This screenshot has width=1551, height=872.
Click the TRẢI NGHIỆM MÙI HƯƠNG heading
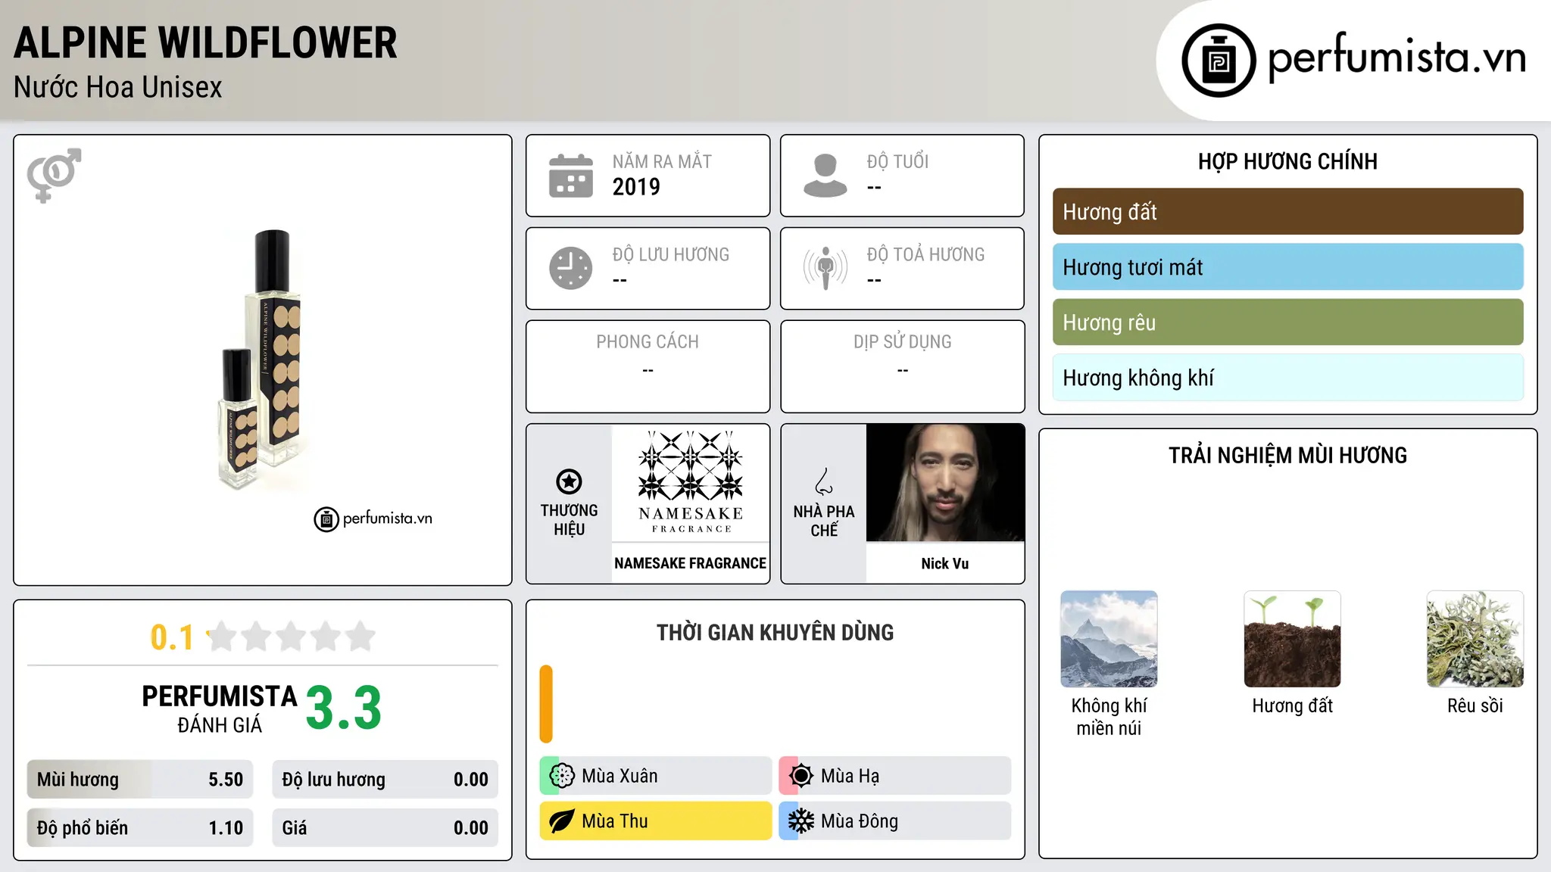(x=1287, y=456)
